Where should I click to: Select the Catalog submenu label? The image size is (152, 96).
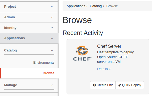[x=10, y=50]
